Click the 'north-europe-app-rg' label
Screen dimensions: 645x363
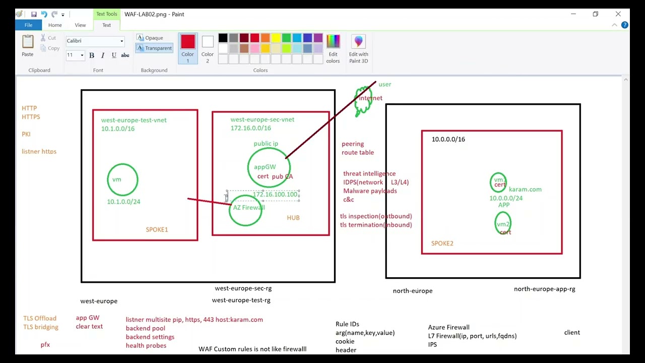click(544, 289)
